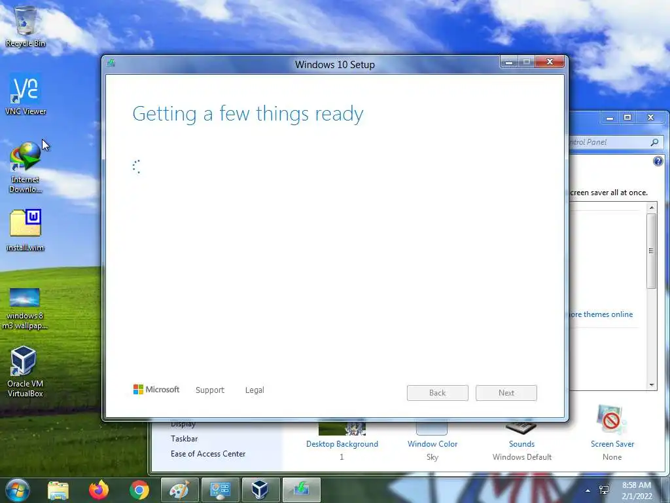Click the Windows 10 Setup title bar icon
The image size is (670, 503).
click(x=111, y=64)
